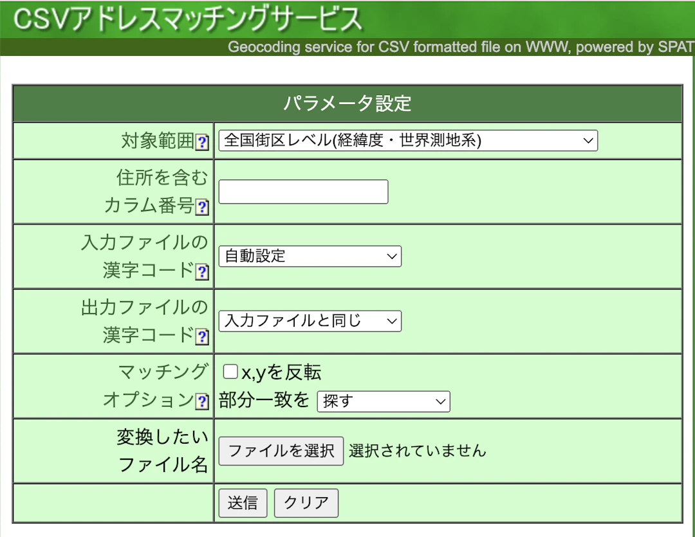Click the 変換したいファイル名 label

click(x=162, y=451)
